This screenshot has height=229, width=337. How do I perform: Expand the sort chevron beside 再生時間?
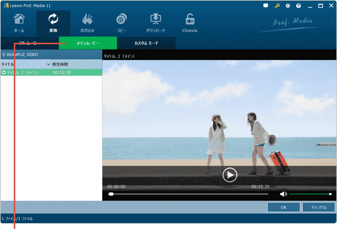coord(49,64)
